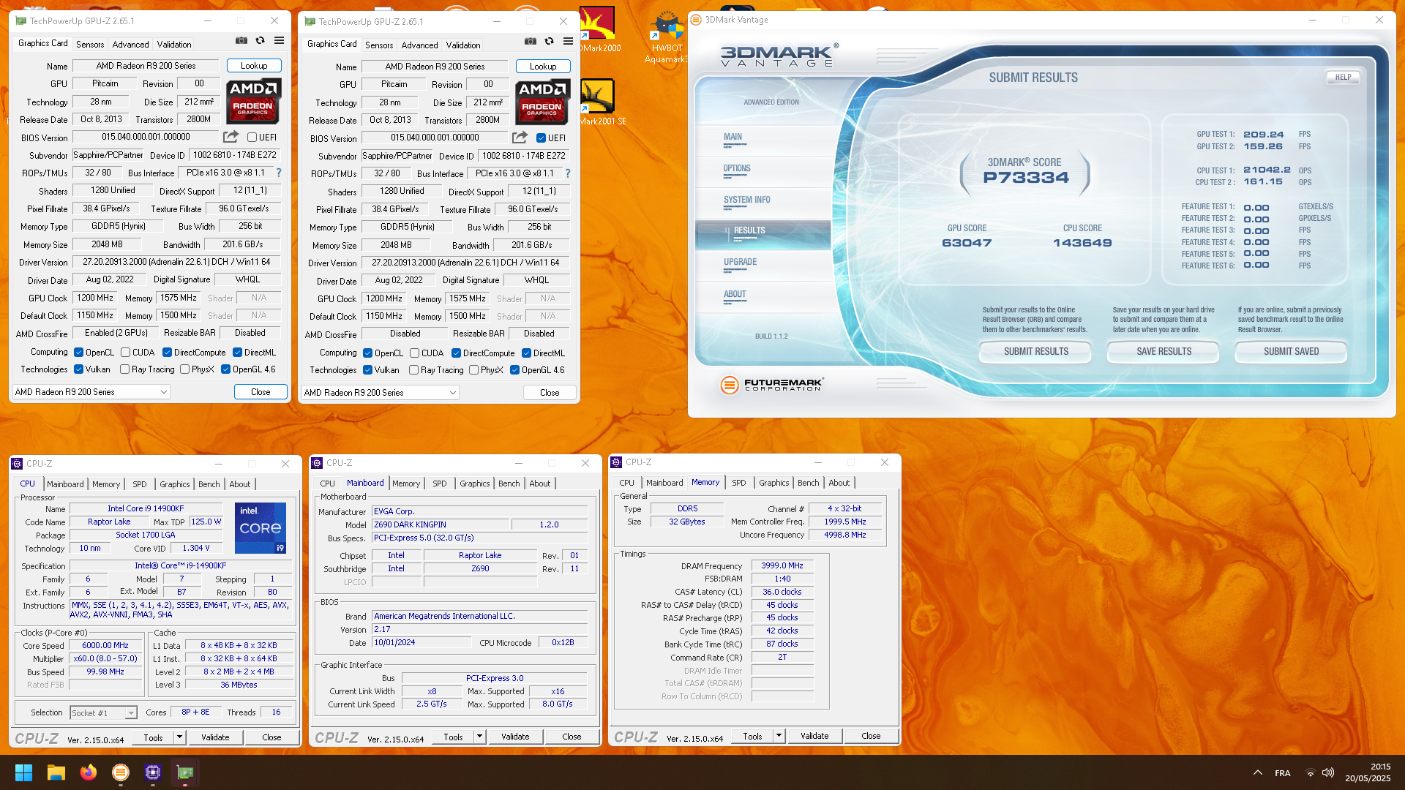The width and height of the screenshot is (1405, 790).
Task: Click bus interface question mark in left GPU-Z
Action: (x=278, y=173)
